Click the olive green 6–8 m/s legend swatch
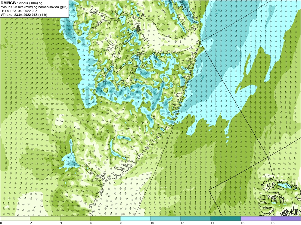This screenshot has width=301, height=225. click(x=105, y=219)
